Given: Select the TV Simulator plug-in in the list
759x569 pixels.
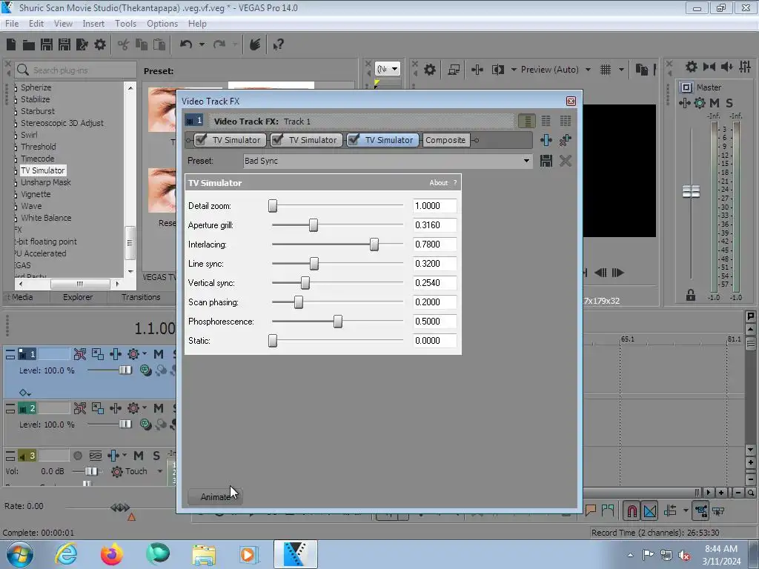Looking at the screenshot, I should 42,170.
